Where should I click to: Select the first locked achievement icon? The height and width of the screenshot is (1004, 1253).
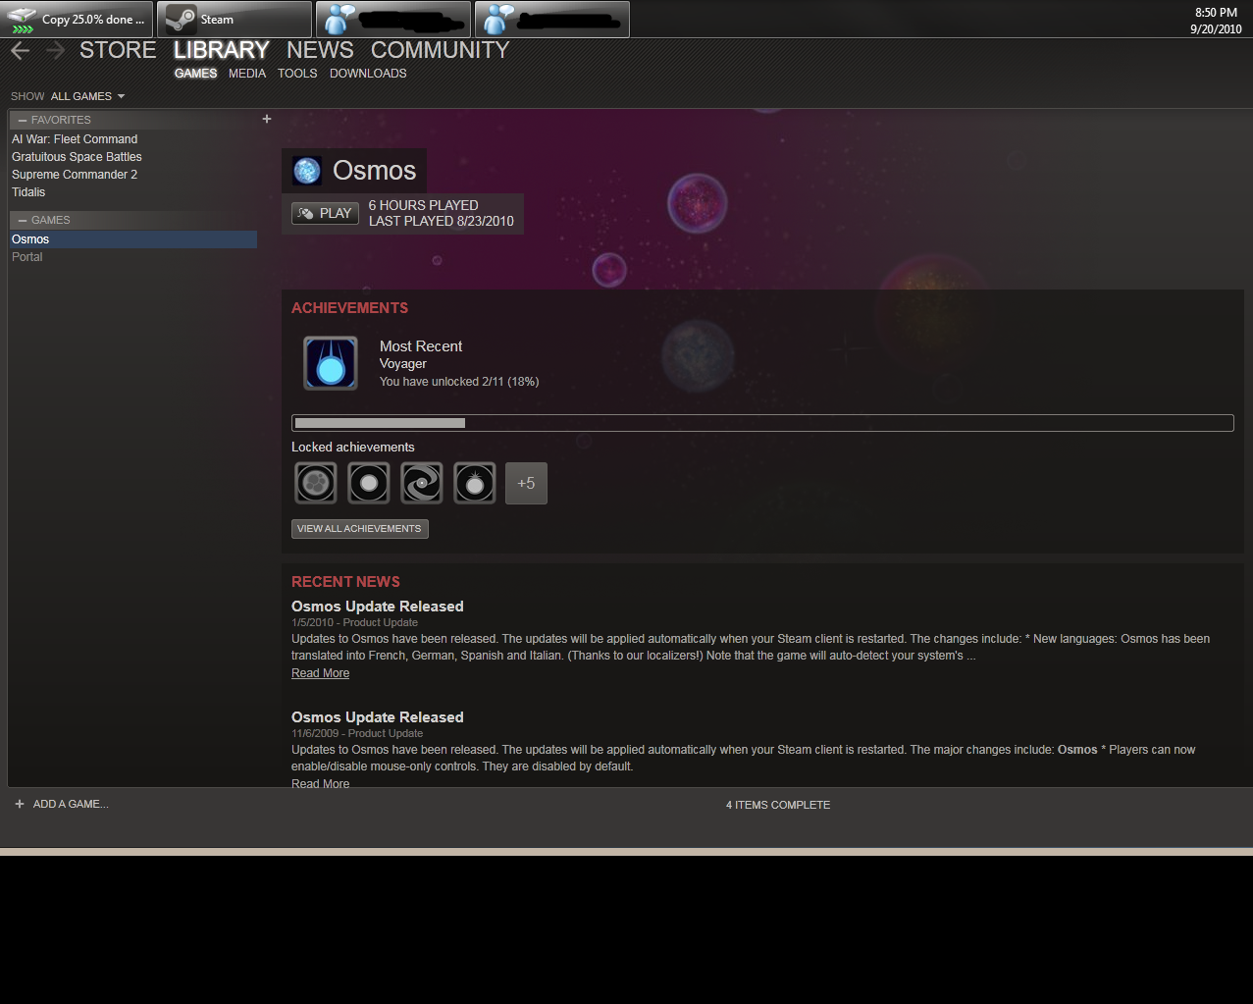316,483
